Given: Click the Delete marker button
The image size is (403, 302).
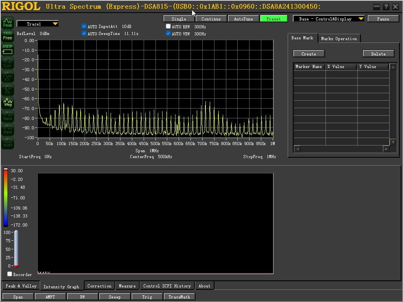Looking at the screenshot, I should click(378, 53).
